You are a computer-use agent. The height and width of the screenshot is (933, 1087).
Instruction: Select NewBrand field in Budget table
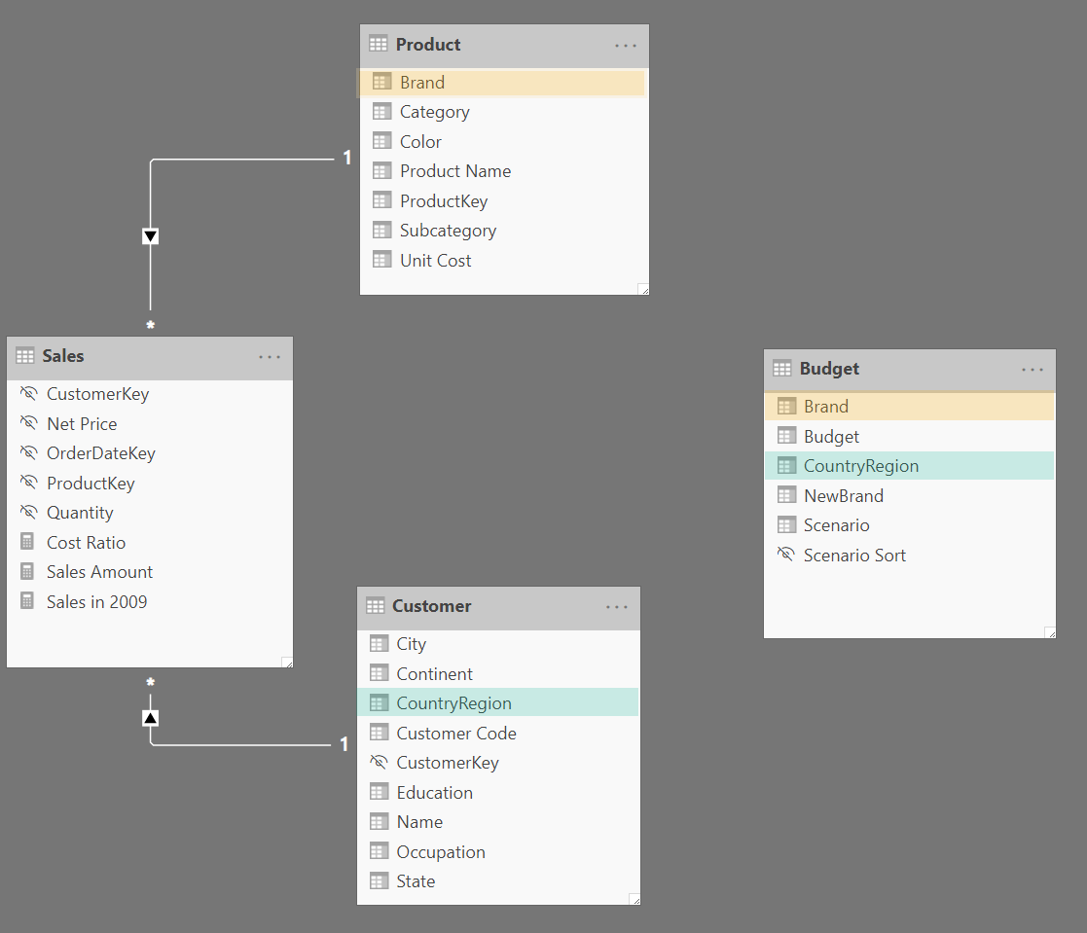[843, 496]
